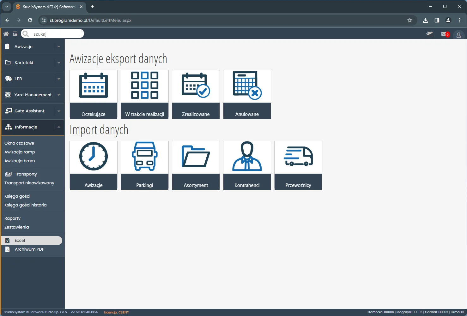Select the Informacje menu label
Screen dimensions: 467x316
click(x=26, y=127)
